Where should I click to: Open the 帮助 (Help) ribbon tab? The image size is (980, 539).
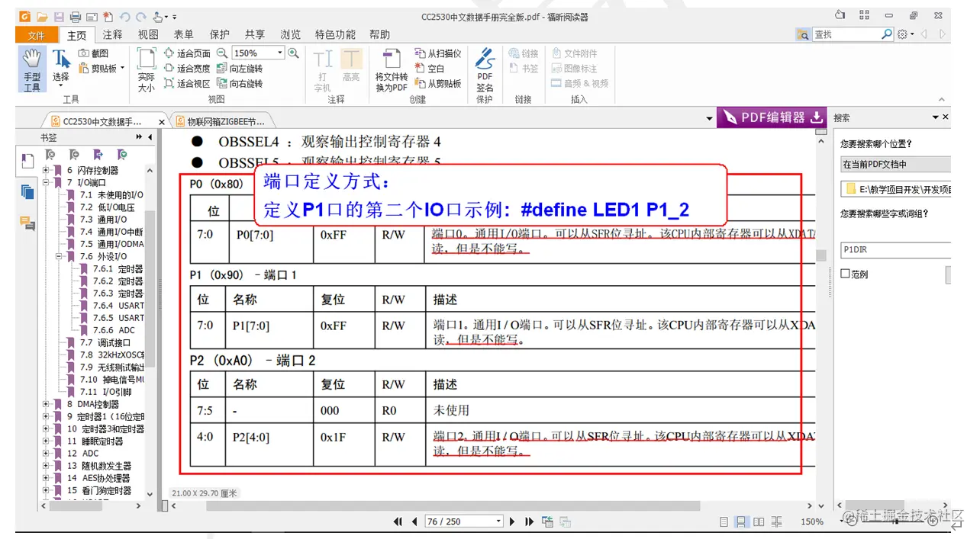[x=379, y=35]
